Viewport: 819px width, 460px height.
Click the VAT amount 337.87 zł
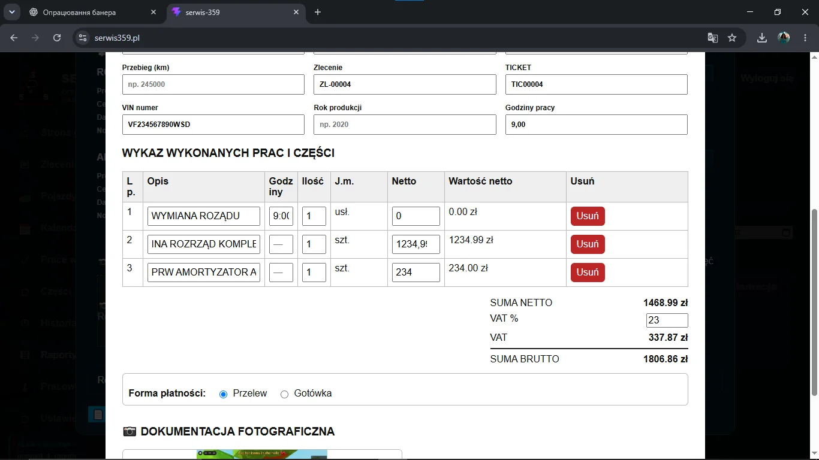[668, 338]
